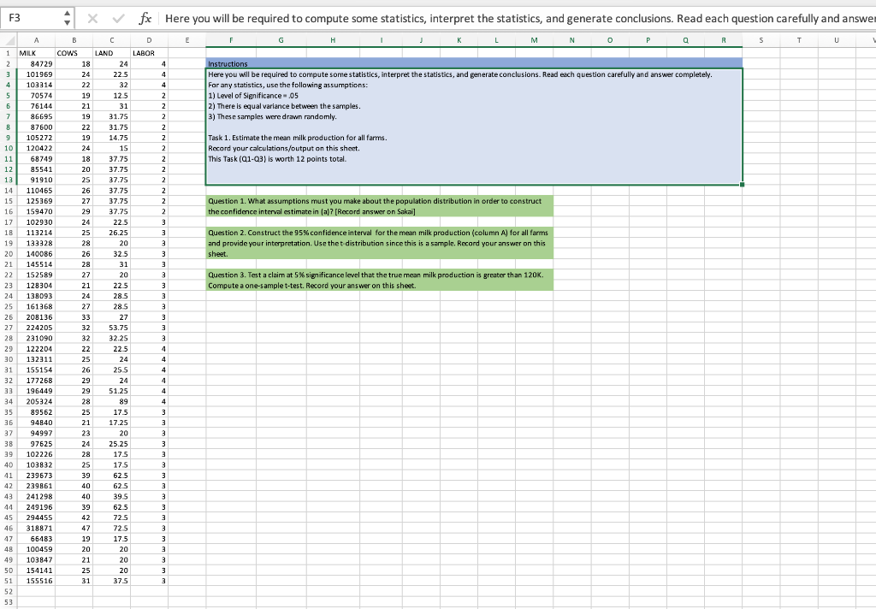Click the MILK header cell
This screenshot has height=609, width=876.
pos(36,53)
